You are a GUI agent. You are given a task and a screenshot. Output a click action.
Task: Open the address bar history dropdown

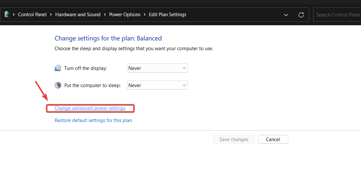click(286, 15)
